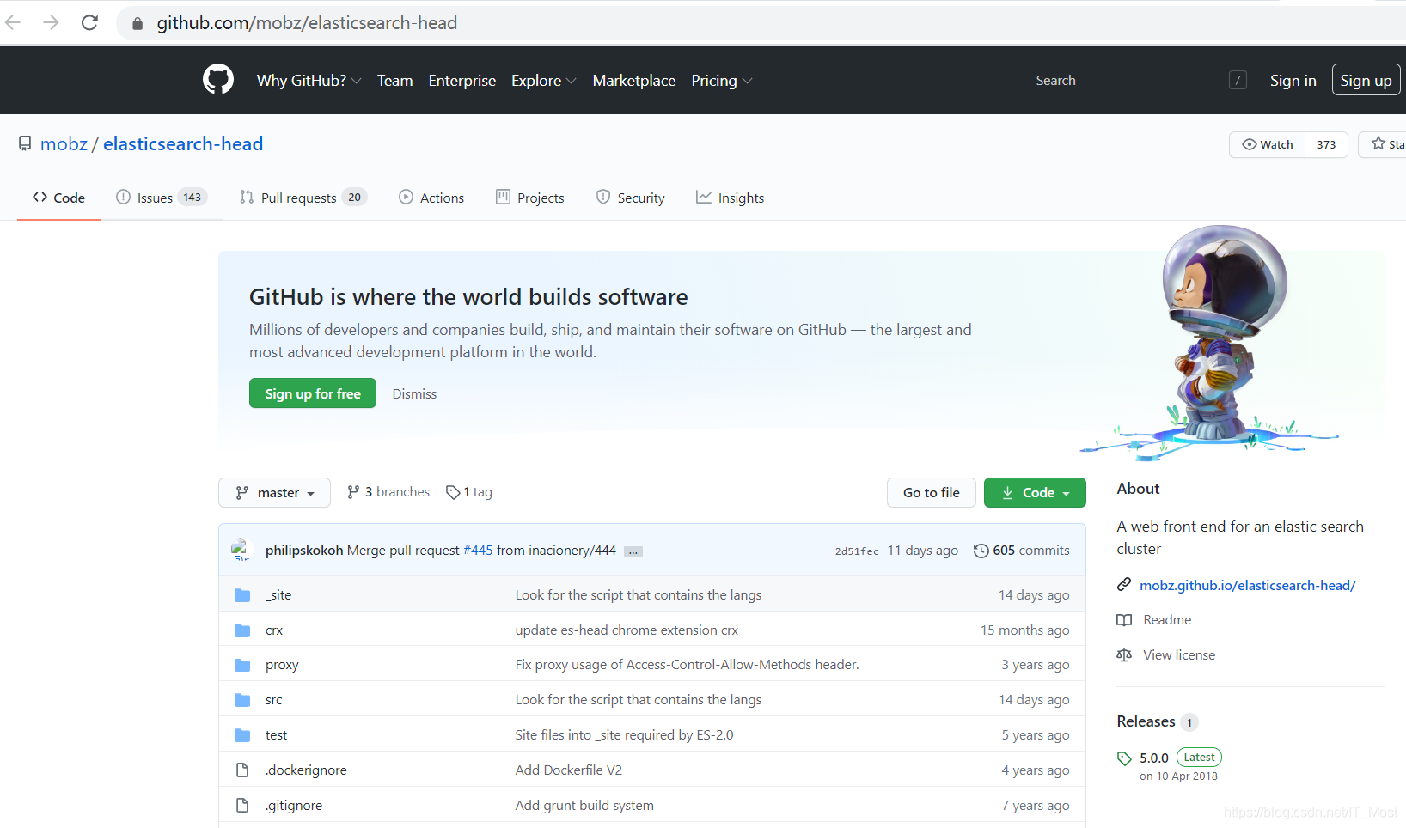
Task: Click the GitHub Octocat logo
Action: tap(218, 80)
